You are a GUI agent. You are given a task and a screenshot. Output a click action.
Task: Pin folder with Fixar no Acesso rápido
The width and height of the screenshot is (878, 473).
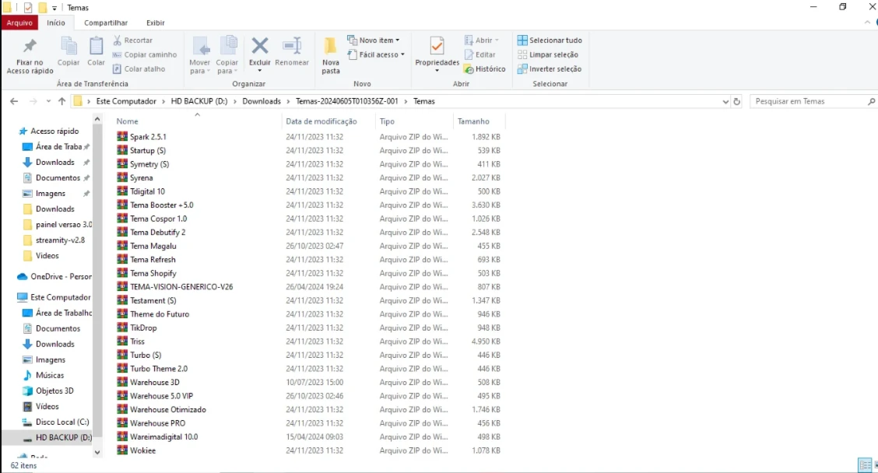pyautogui.click(x=30, y=55)
